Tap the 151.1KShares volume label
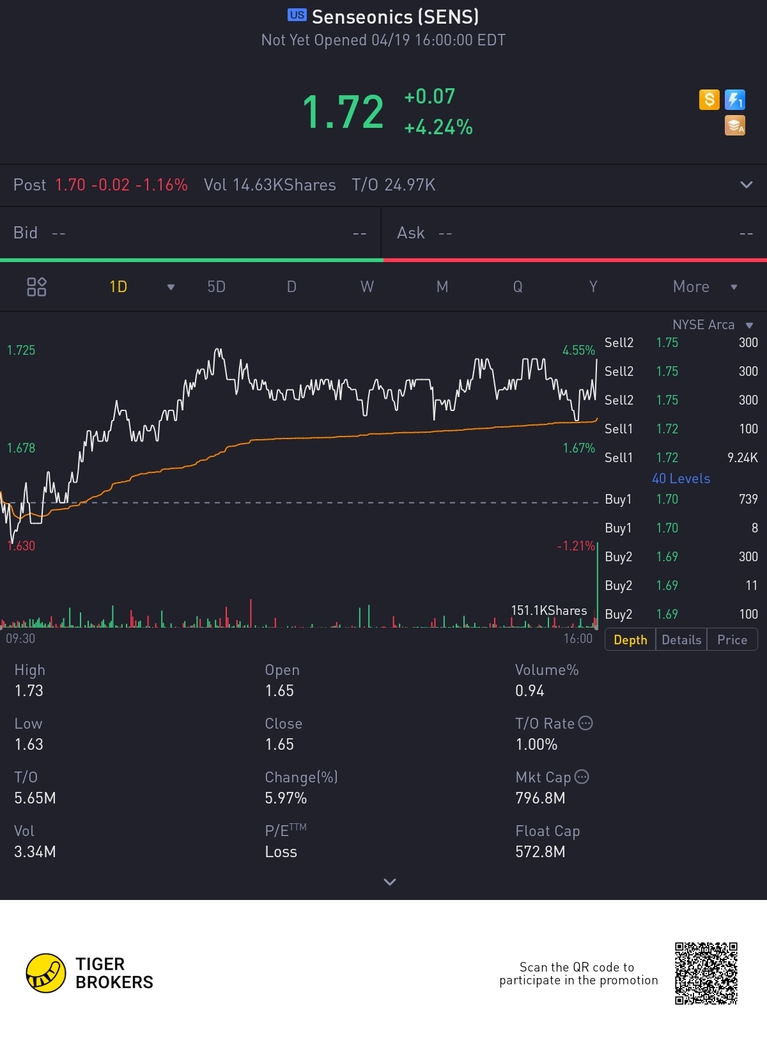This screenshot has height=1047, width=767. pyautogui.click(x=549, y=610)
